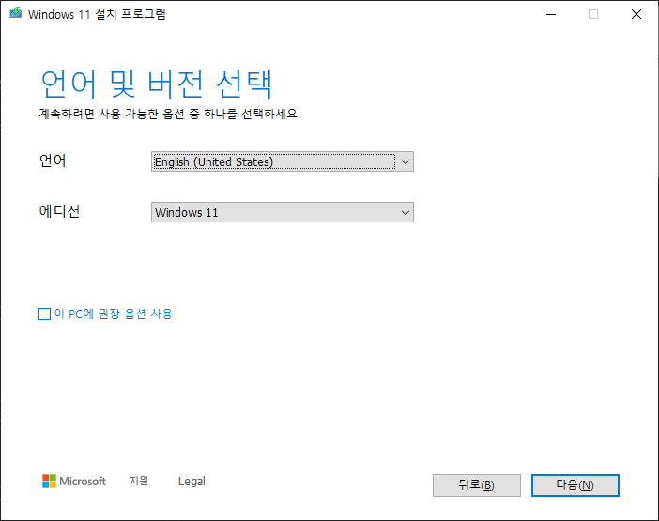This screenshot has height=521, width=659.
Task: Open the 에디션 edition dropdown
Action: pos(282,212)
